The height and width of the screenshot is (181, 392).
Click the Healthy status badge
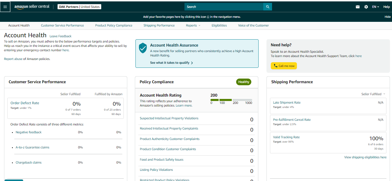coord(243,82)
